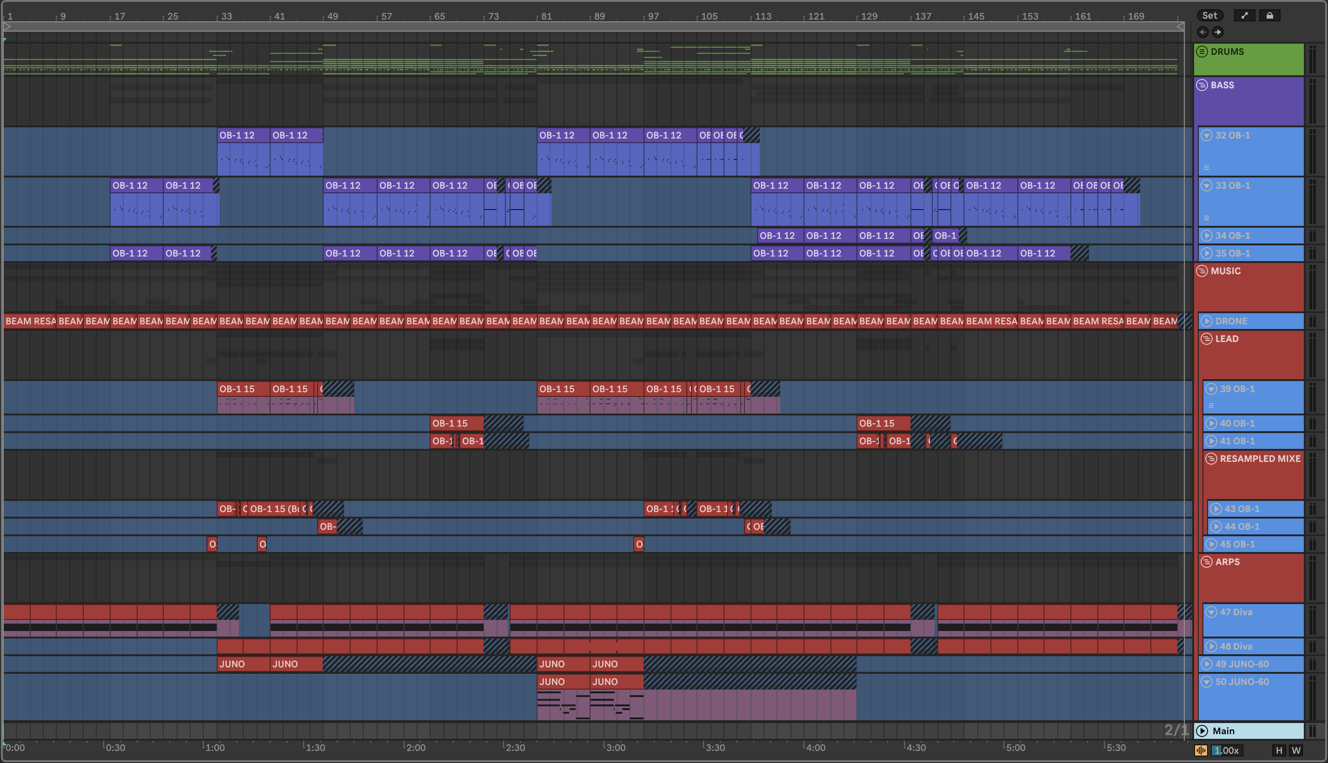Click the DRONE track play icon
Screen dimensions: 1328x763
pos(1207,321)
